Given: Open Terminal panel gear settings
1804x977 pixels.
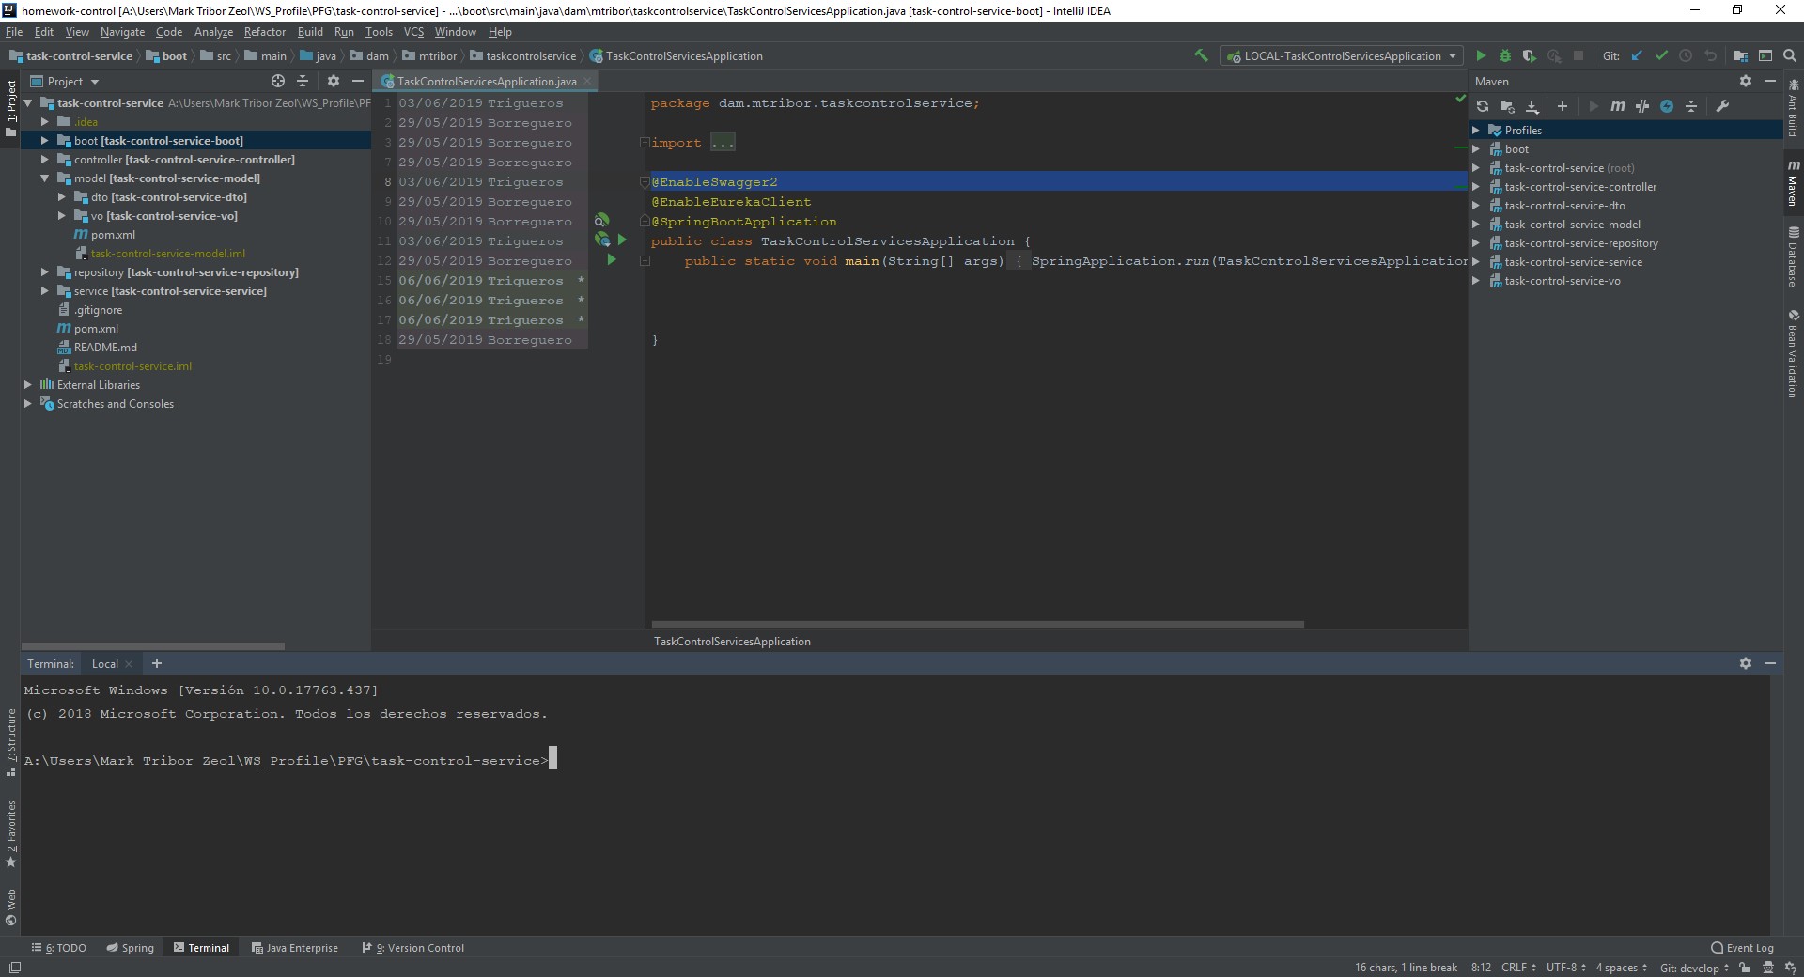Looking at the screenshot, I should pos(1746,663).
